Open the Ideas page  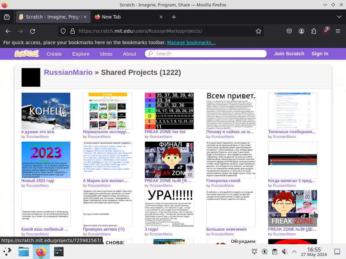[106, 54]
